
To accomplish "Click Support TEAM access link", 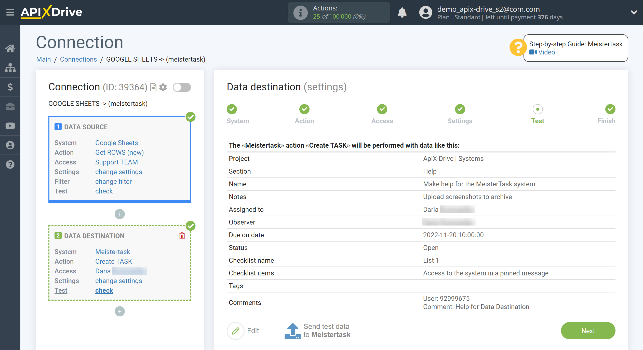I will coord(116,162).
